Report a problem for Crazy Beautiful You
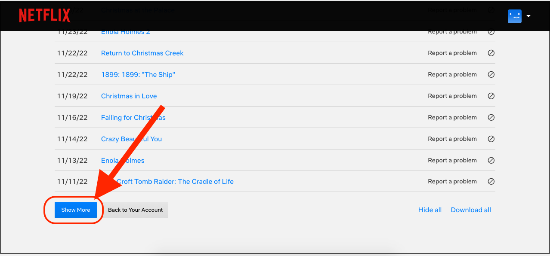 452,139
